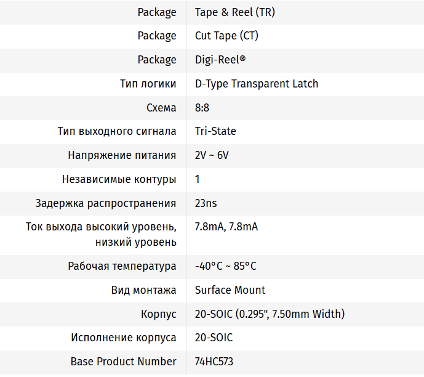
Task: Select 'D-Type Transparent Latch' text
Action: pos(257,84)
